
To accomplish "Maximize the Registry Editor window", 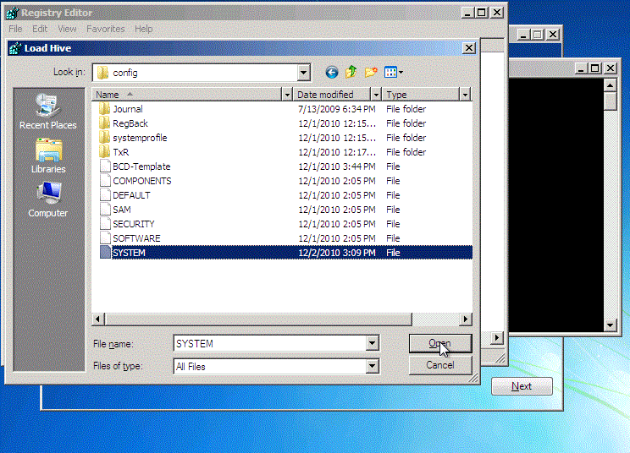I will click(481, 13).
